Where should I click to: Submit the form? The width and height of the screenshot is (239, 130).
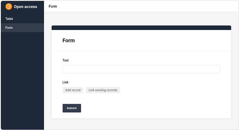72,108
